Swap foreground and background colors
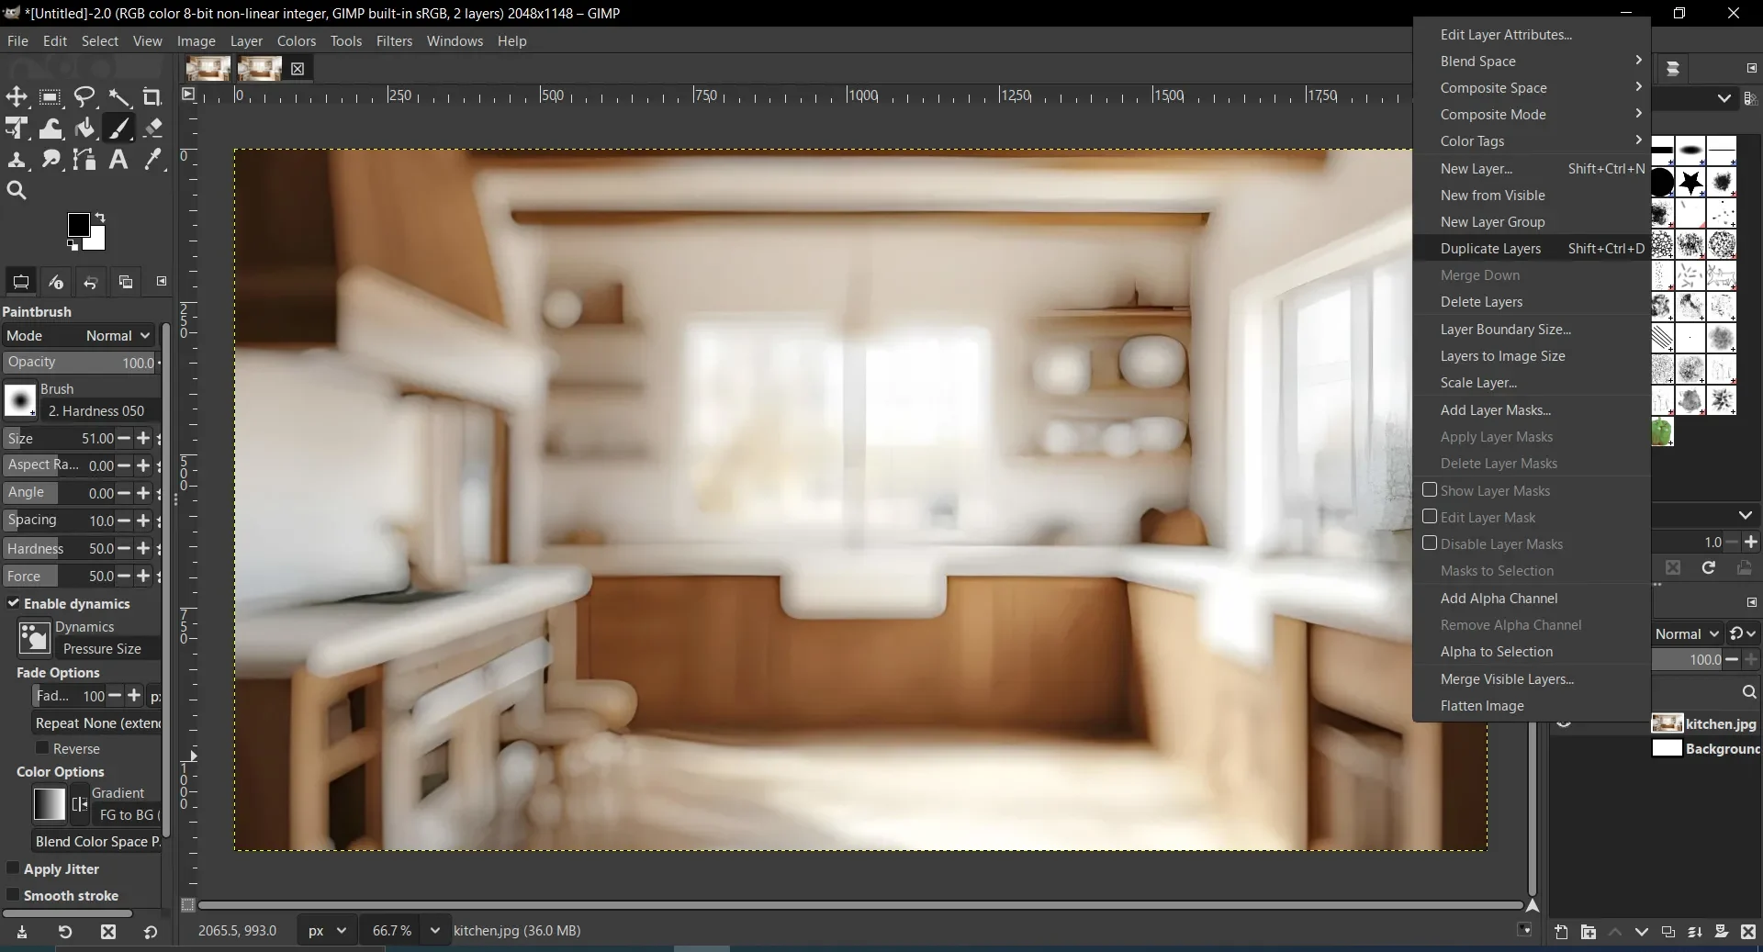This screenshot has width=1763, height=952. click(x=100, y=218)
